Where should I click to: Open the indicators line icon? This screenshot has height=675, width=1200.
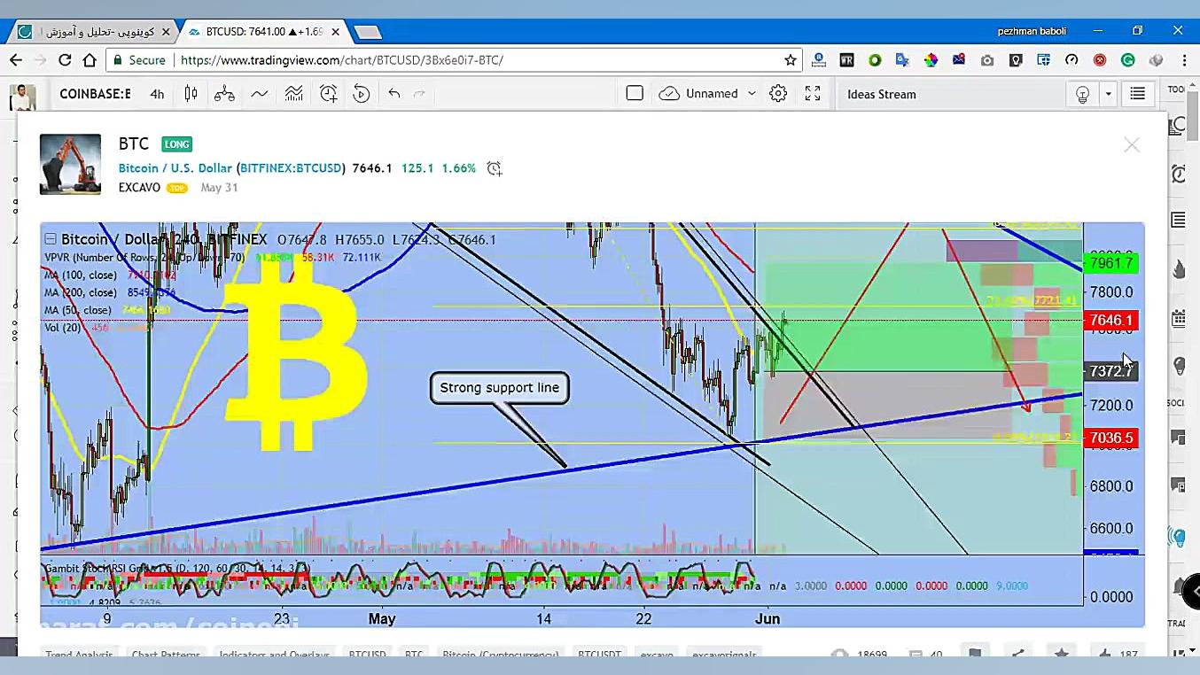pyautogui.click(x=259, y=94)
